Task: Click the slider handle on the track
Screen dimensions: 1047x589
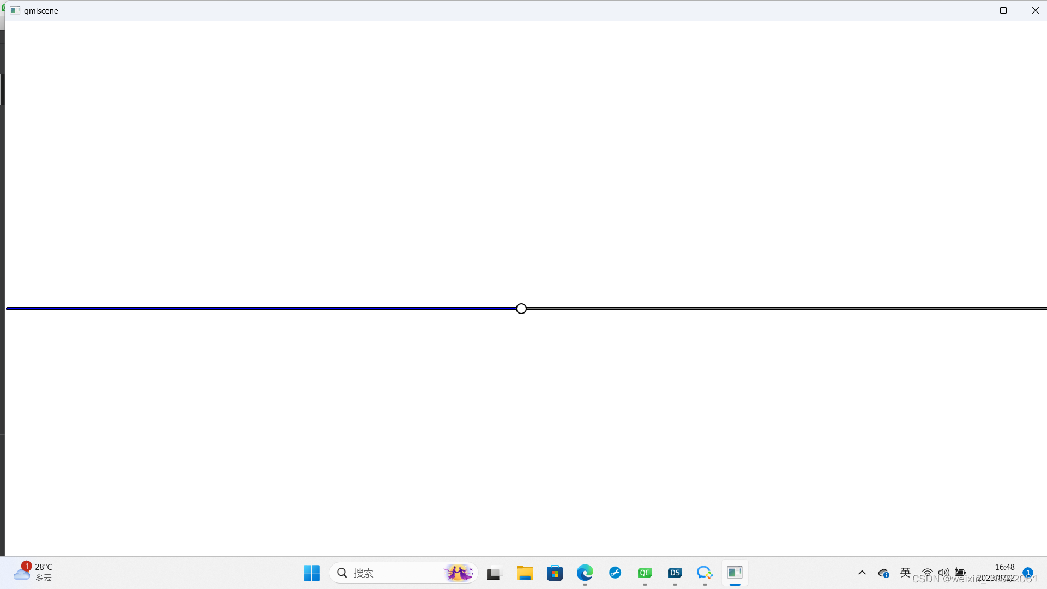Action: (521, 308)
